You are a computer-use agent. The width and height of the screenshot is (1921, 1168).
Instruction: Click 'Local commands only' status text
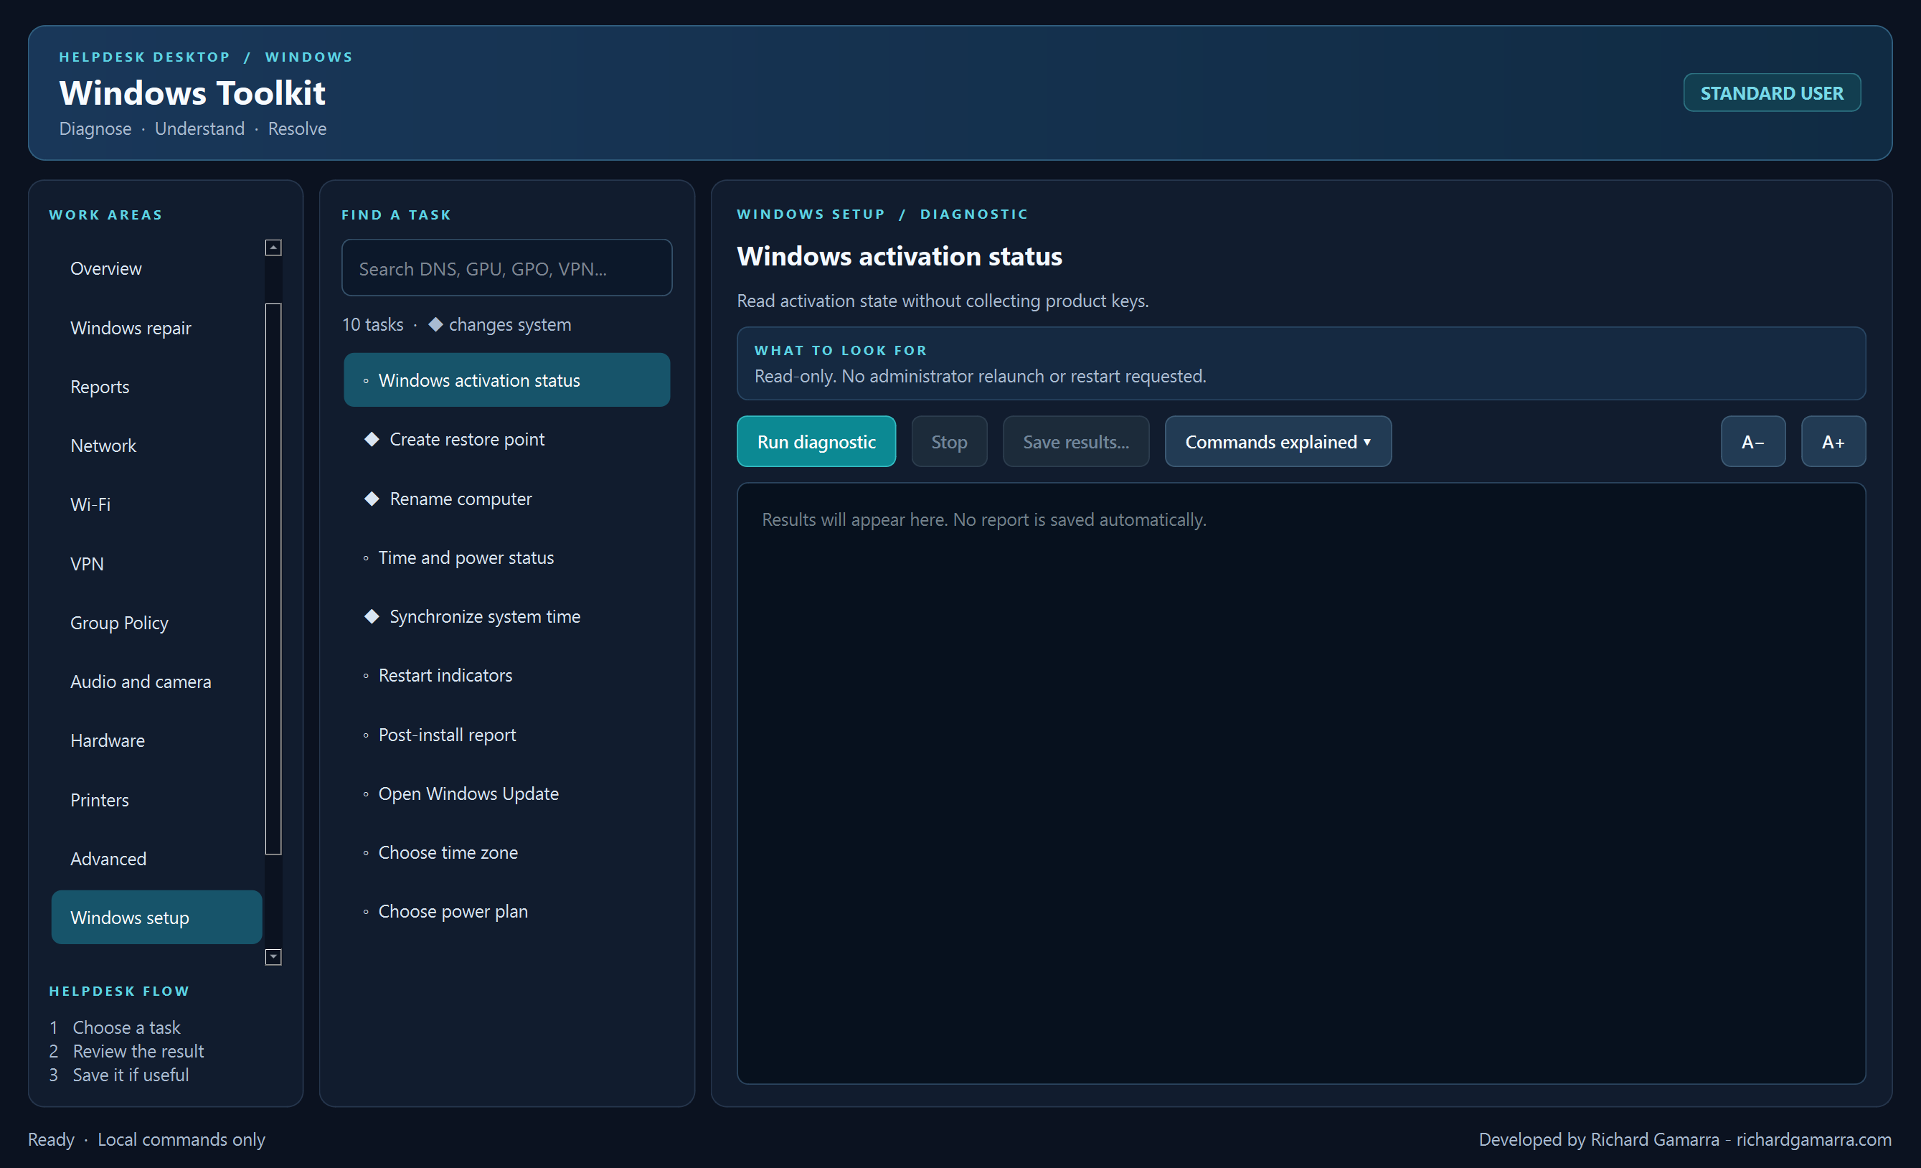pos(181,1139)
